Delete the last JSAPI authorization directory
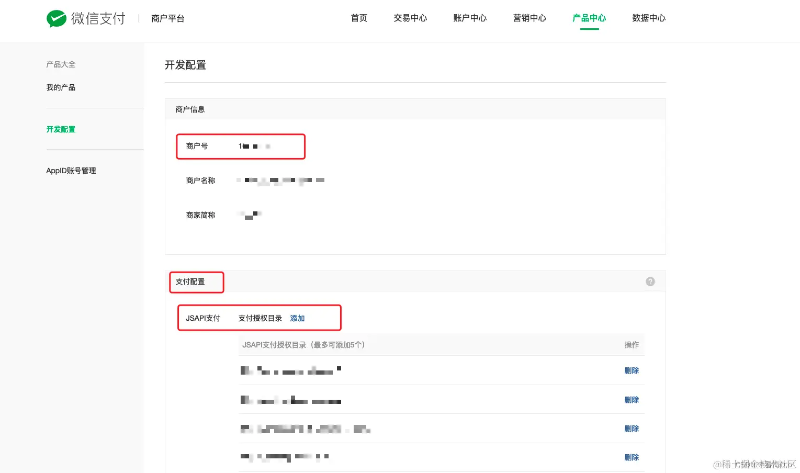Image resolution: width=800 pixels, height=473 pixels. click(x=632, y=457)
